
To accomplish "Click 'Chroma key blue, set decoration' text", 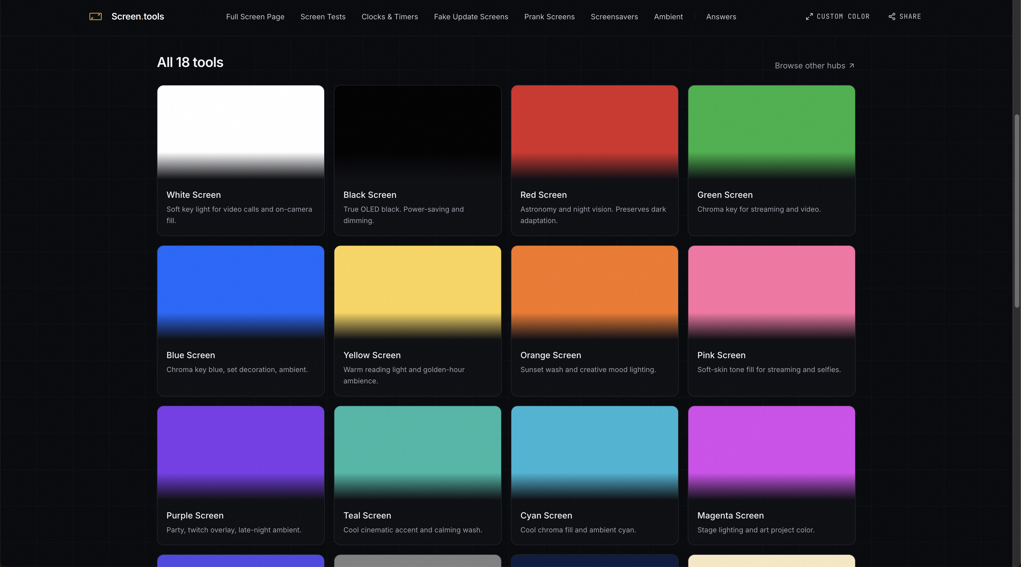I will (237, 369).
